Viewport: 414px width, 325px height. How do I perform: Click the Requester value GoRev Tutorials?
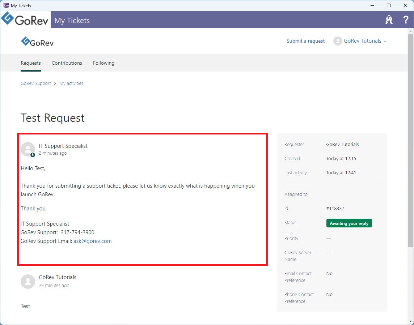pyautogui.click(x=342, y=145)
